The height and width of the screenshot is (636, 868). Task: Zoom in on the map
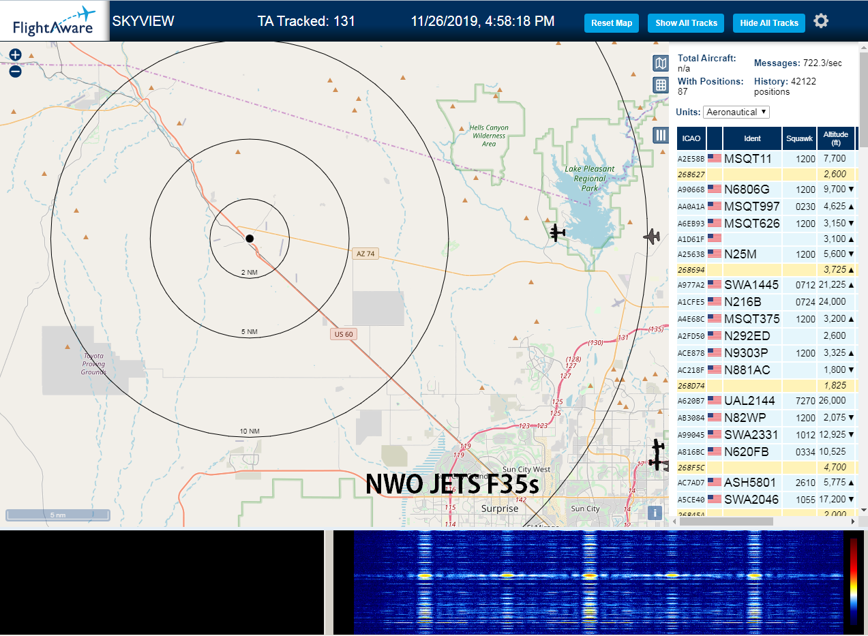pos(16,55)
